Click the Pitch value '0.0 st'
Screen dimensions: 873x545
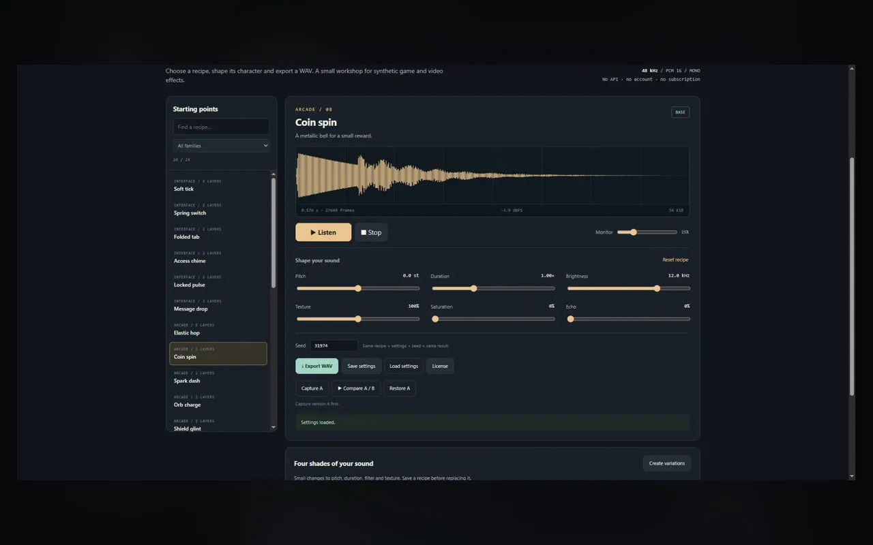tap(411, 276)
